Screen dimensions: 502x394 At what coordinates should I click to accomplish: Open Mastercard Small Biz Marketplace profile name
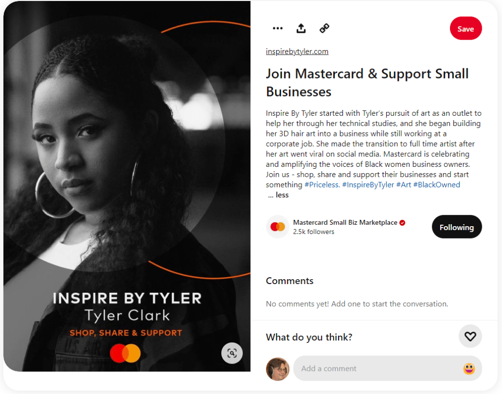pos(345,222)
